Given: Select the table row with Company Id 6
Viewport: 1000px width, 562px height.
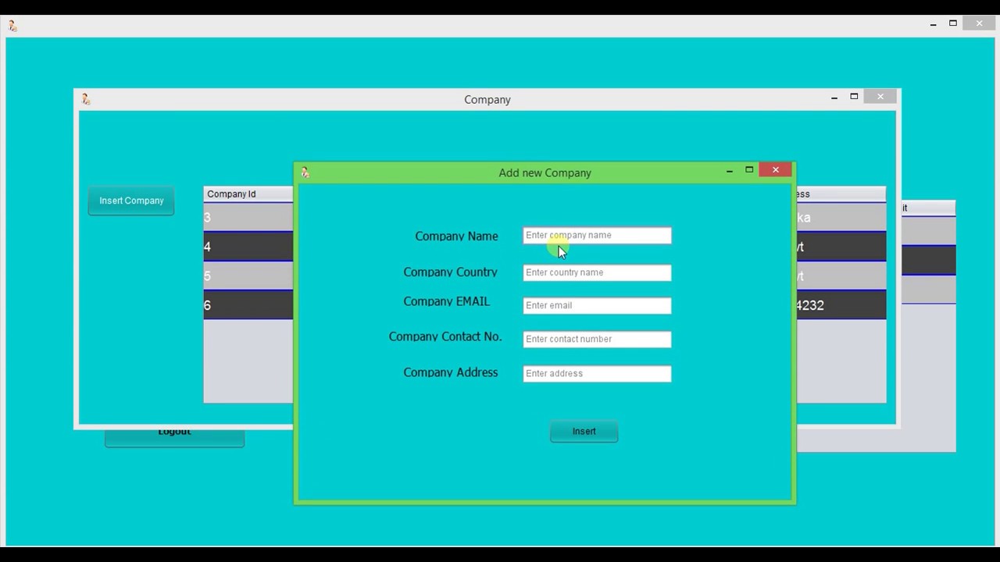Looking at the screenshot, I should tap(248, 305).
